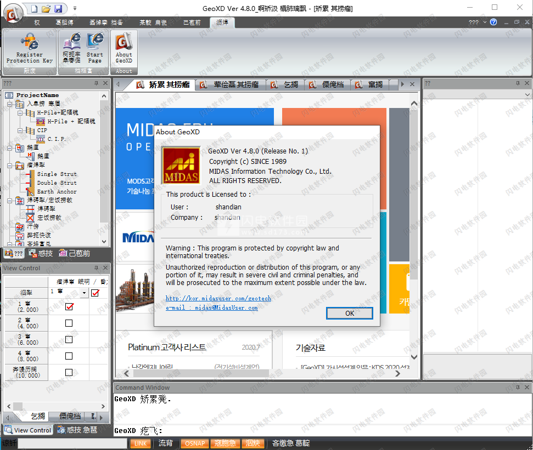Select the H-Pile + tree item icon
Image resolution: width=533 pixels, height=450 pixels.
pos(41,121)
